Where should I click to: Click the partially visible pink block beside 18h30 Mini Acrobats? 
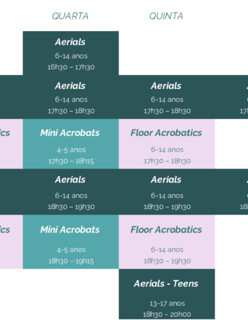(11, 242)
